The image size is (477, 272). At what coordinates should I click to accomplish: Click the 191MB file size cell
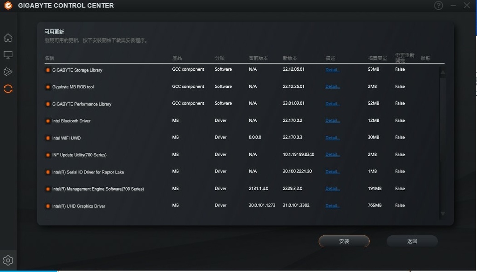(375, 188)
